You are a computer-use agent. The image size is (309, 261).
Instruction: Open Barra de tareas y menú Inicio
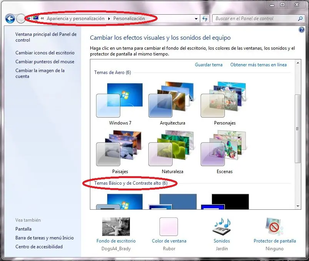tap(45, 238)
